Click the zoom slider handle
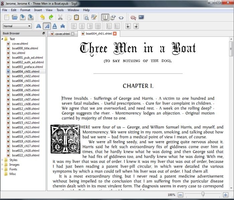Screen dimensions: 234x200 tap(203, 194)
